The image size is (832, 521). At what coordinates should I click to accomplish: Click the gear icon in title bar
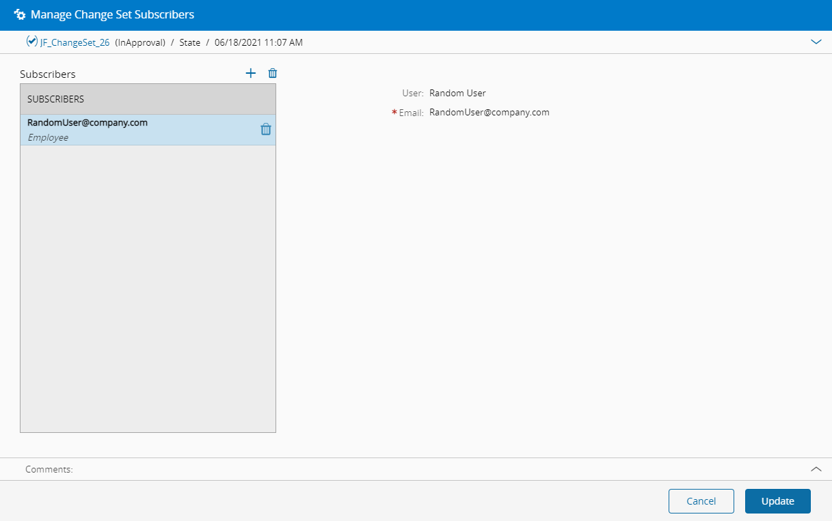20,14
